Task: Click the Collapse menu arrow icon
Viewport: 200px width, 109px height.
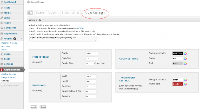Action: (x=2, y=85)
